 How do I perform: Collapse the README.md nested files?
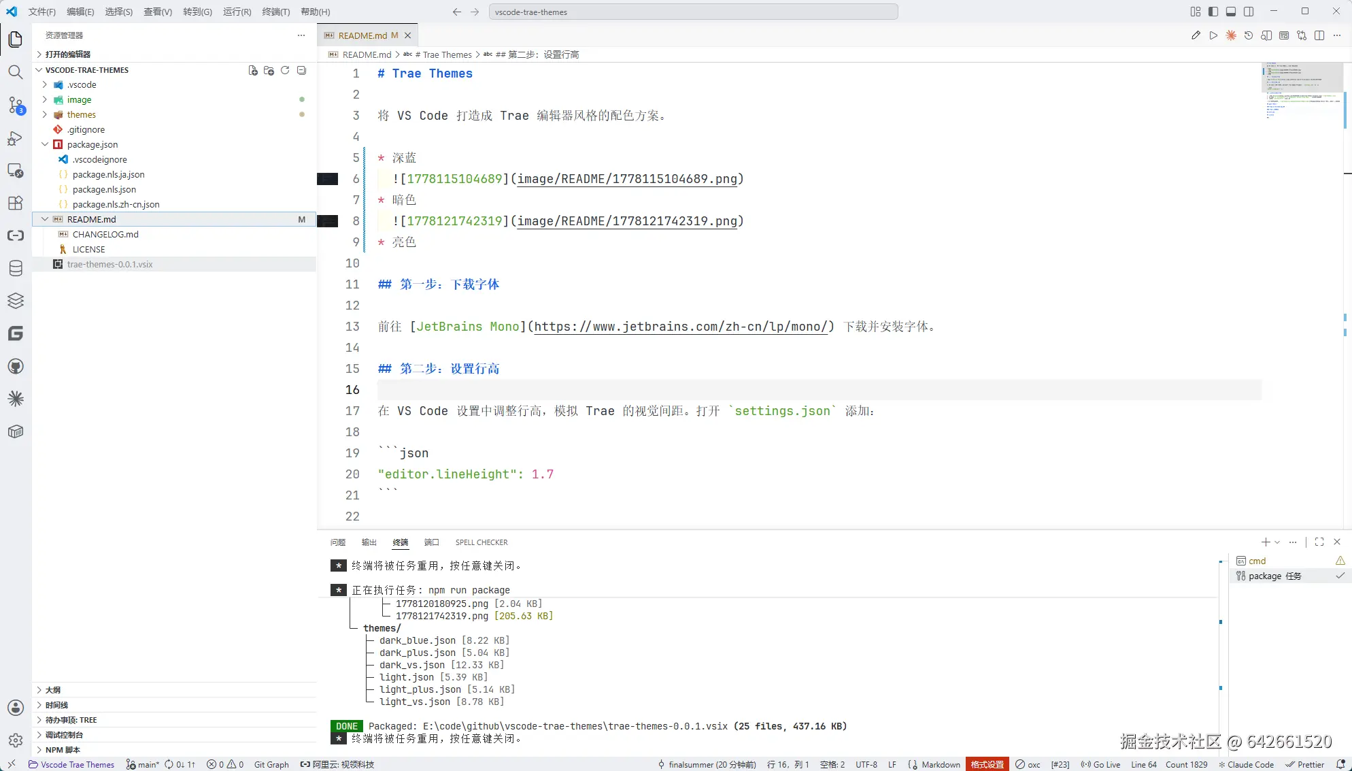[x=45, y=219]
